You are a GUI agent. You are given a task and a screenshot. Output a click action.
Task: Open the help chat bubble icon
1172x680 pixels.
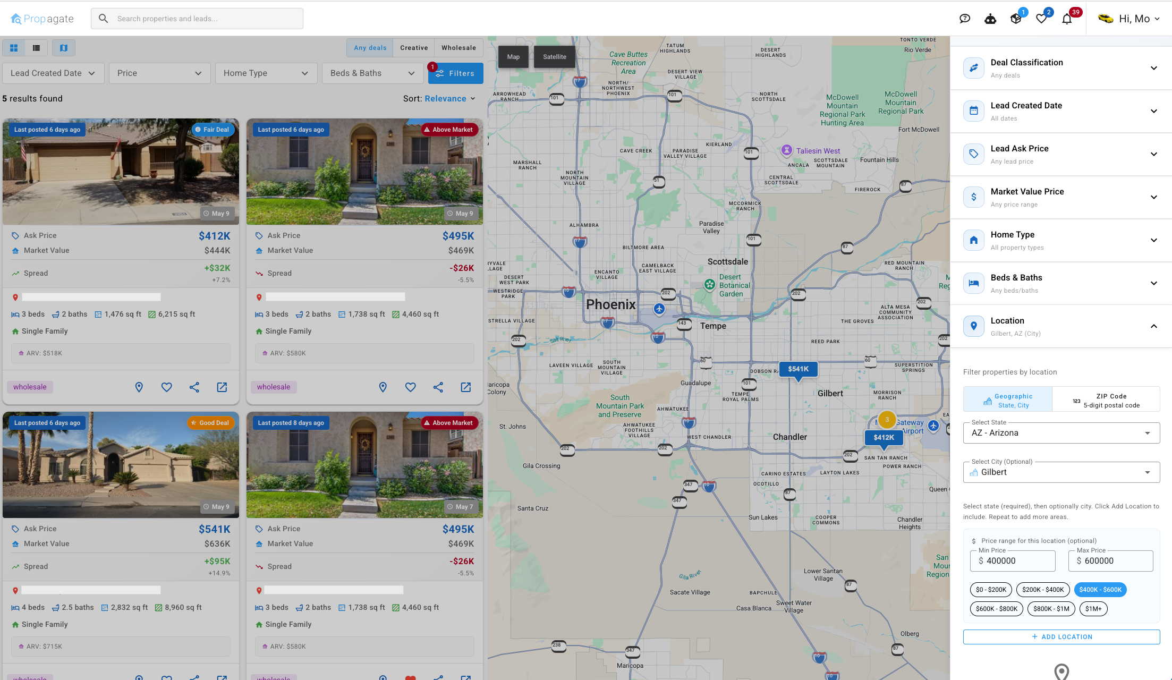coord(965,19)
